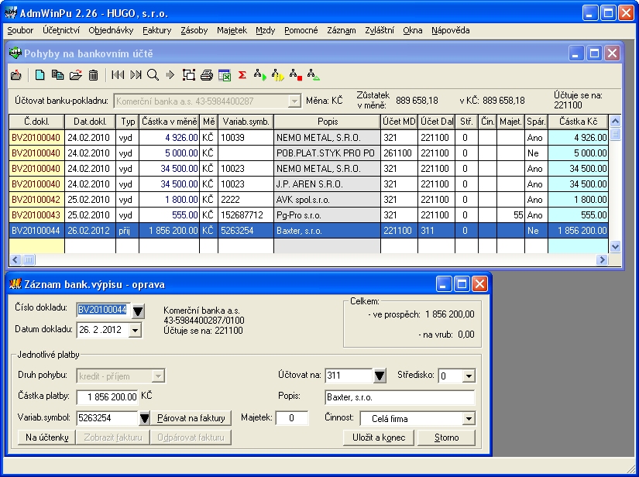This screenshot has width=639, height=477.
Task: Click the Párovat na faktury button
Action: pos(191,418)
